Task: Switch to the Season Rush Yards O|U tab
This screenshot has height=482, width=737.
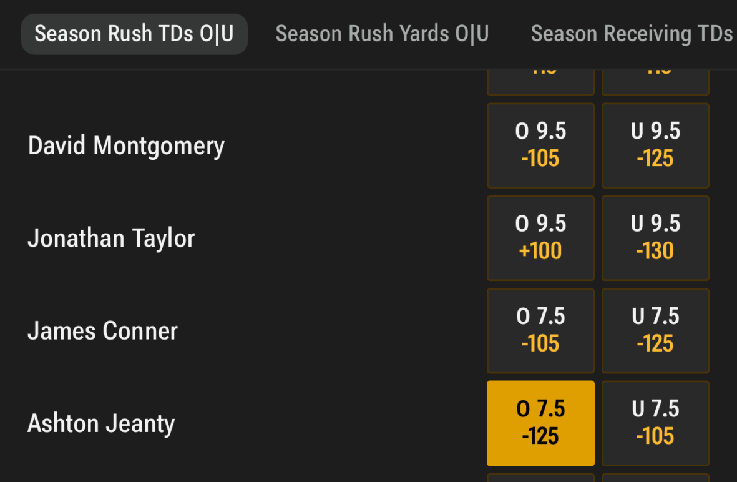Action: pos(382,34)
